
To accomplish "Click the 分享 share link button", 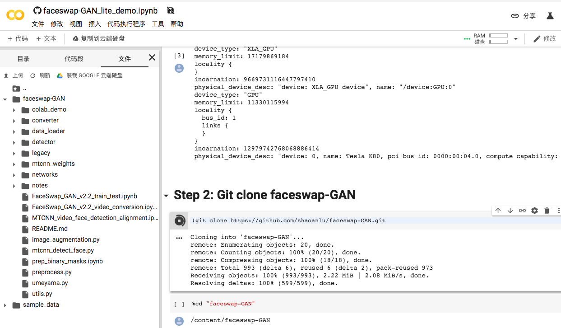I will [x=523, y=16].
